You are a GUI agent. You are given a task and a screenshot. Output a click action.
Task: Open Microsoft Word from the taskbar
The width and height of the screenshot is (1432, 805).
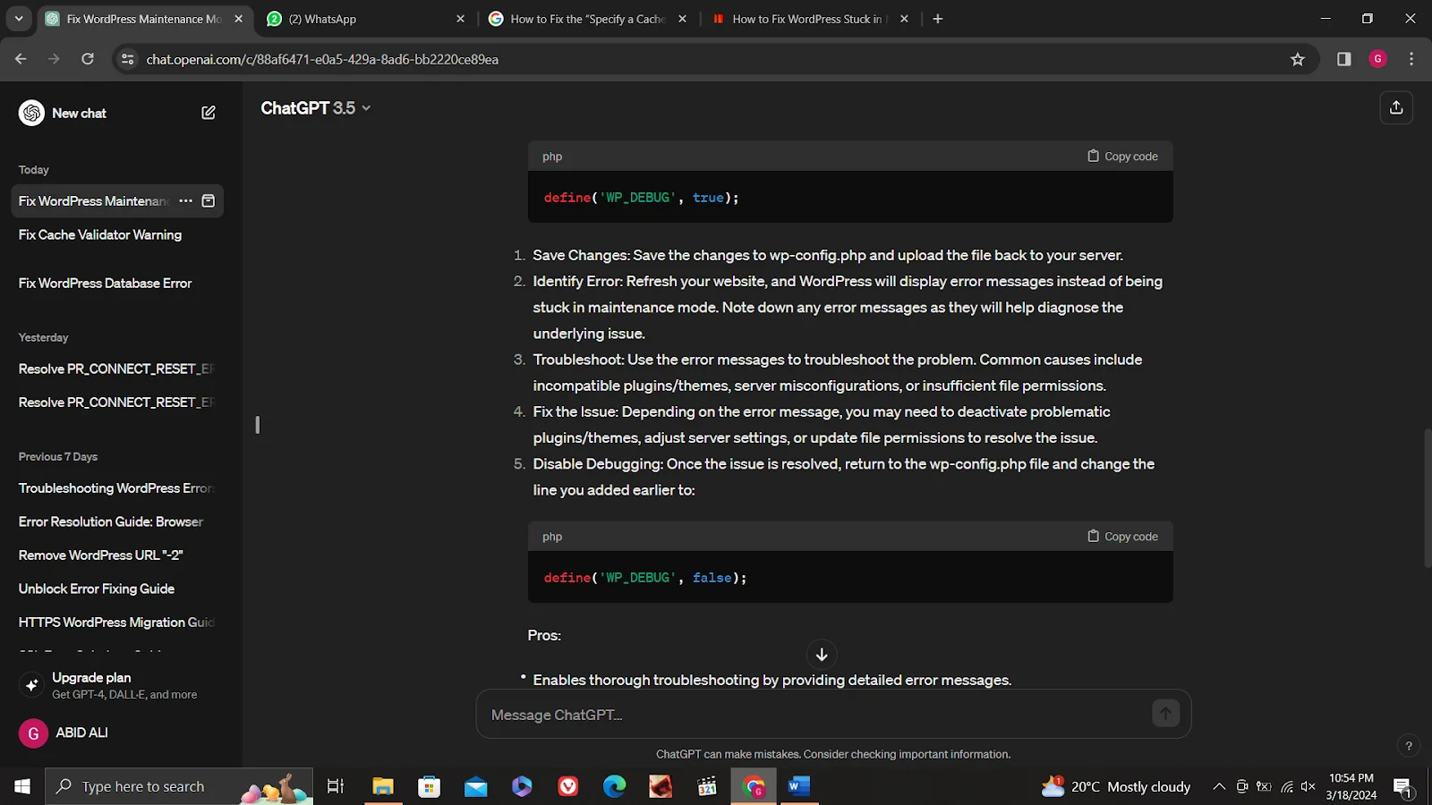tap(798, 786)
